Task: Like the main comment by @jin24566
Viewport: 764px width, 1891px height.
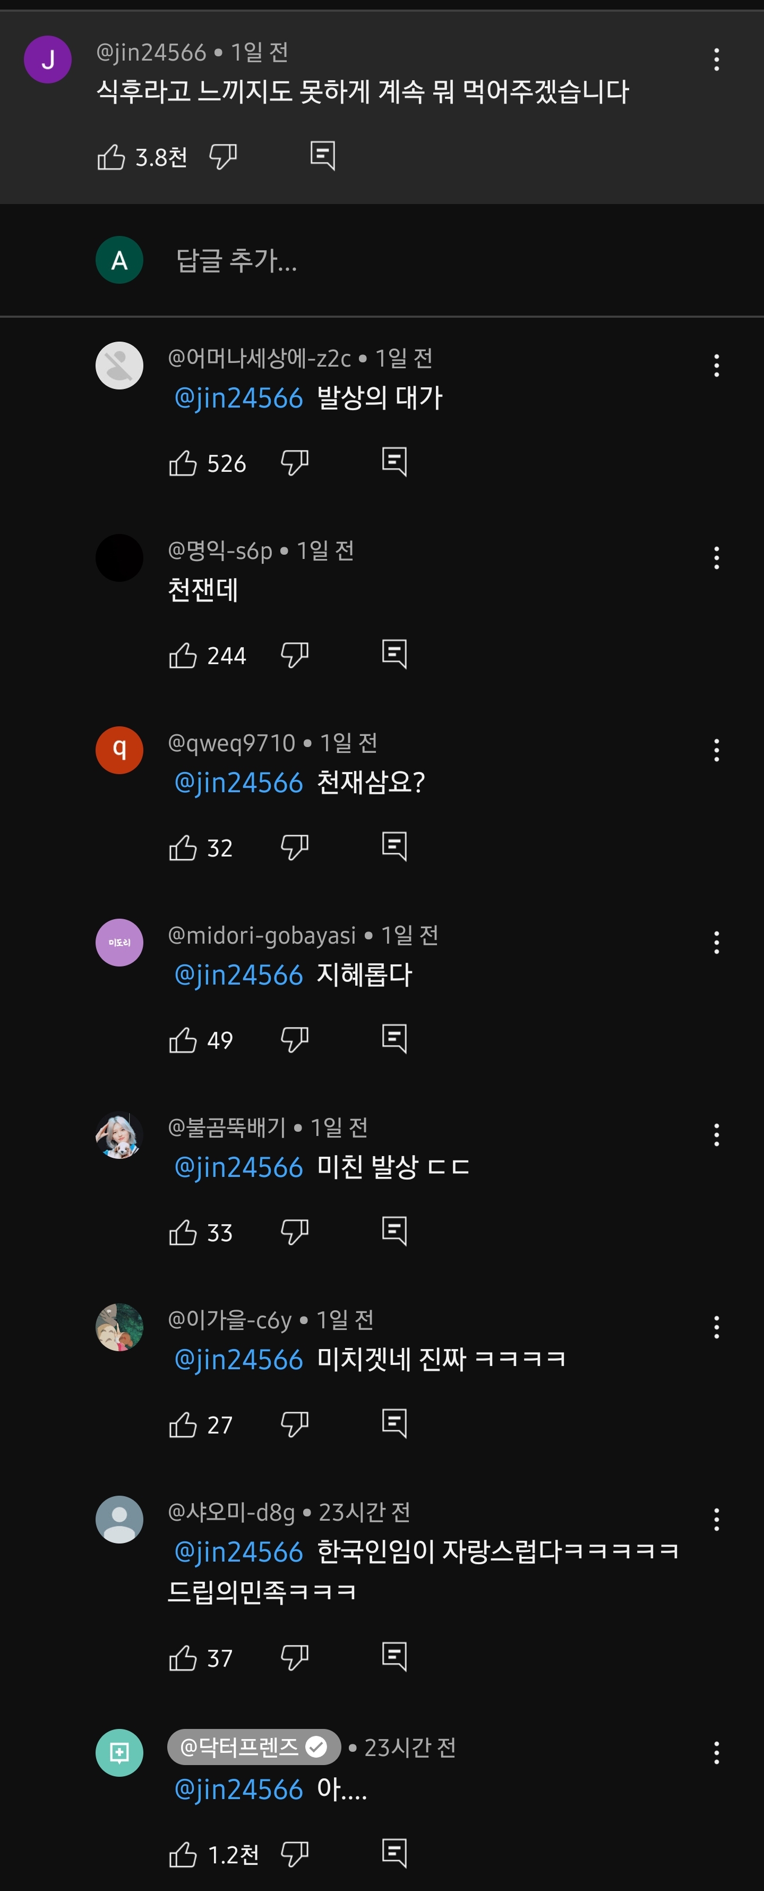Action: click(111, 156)
